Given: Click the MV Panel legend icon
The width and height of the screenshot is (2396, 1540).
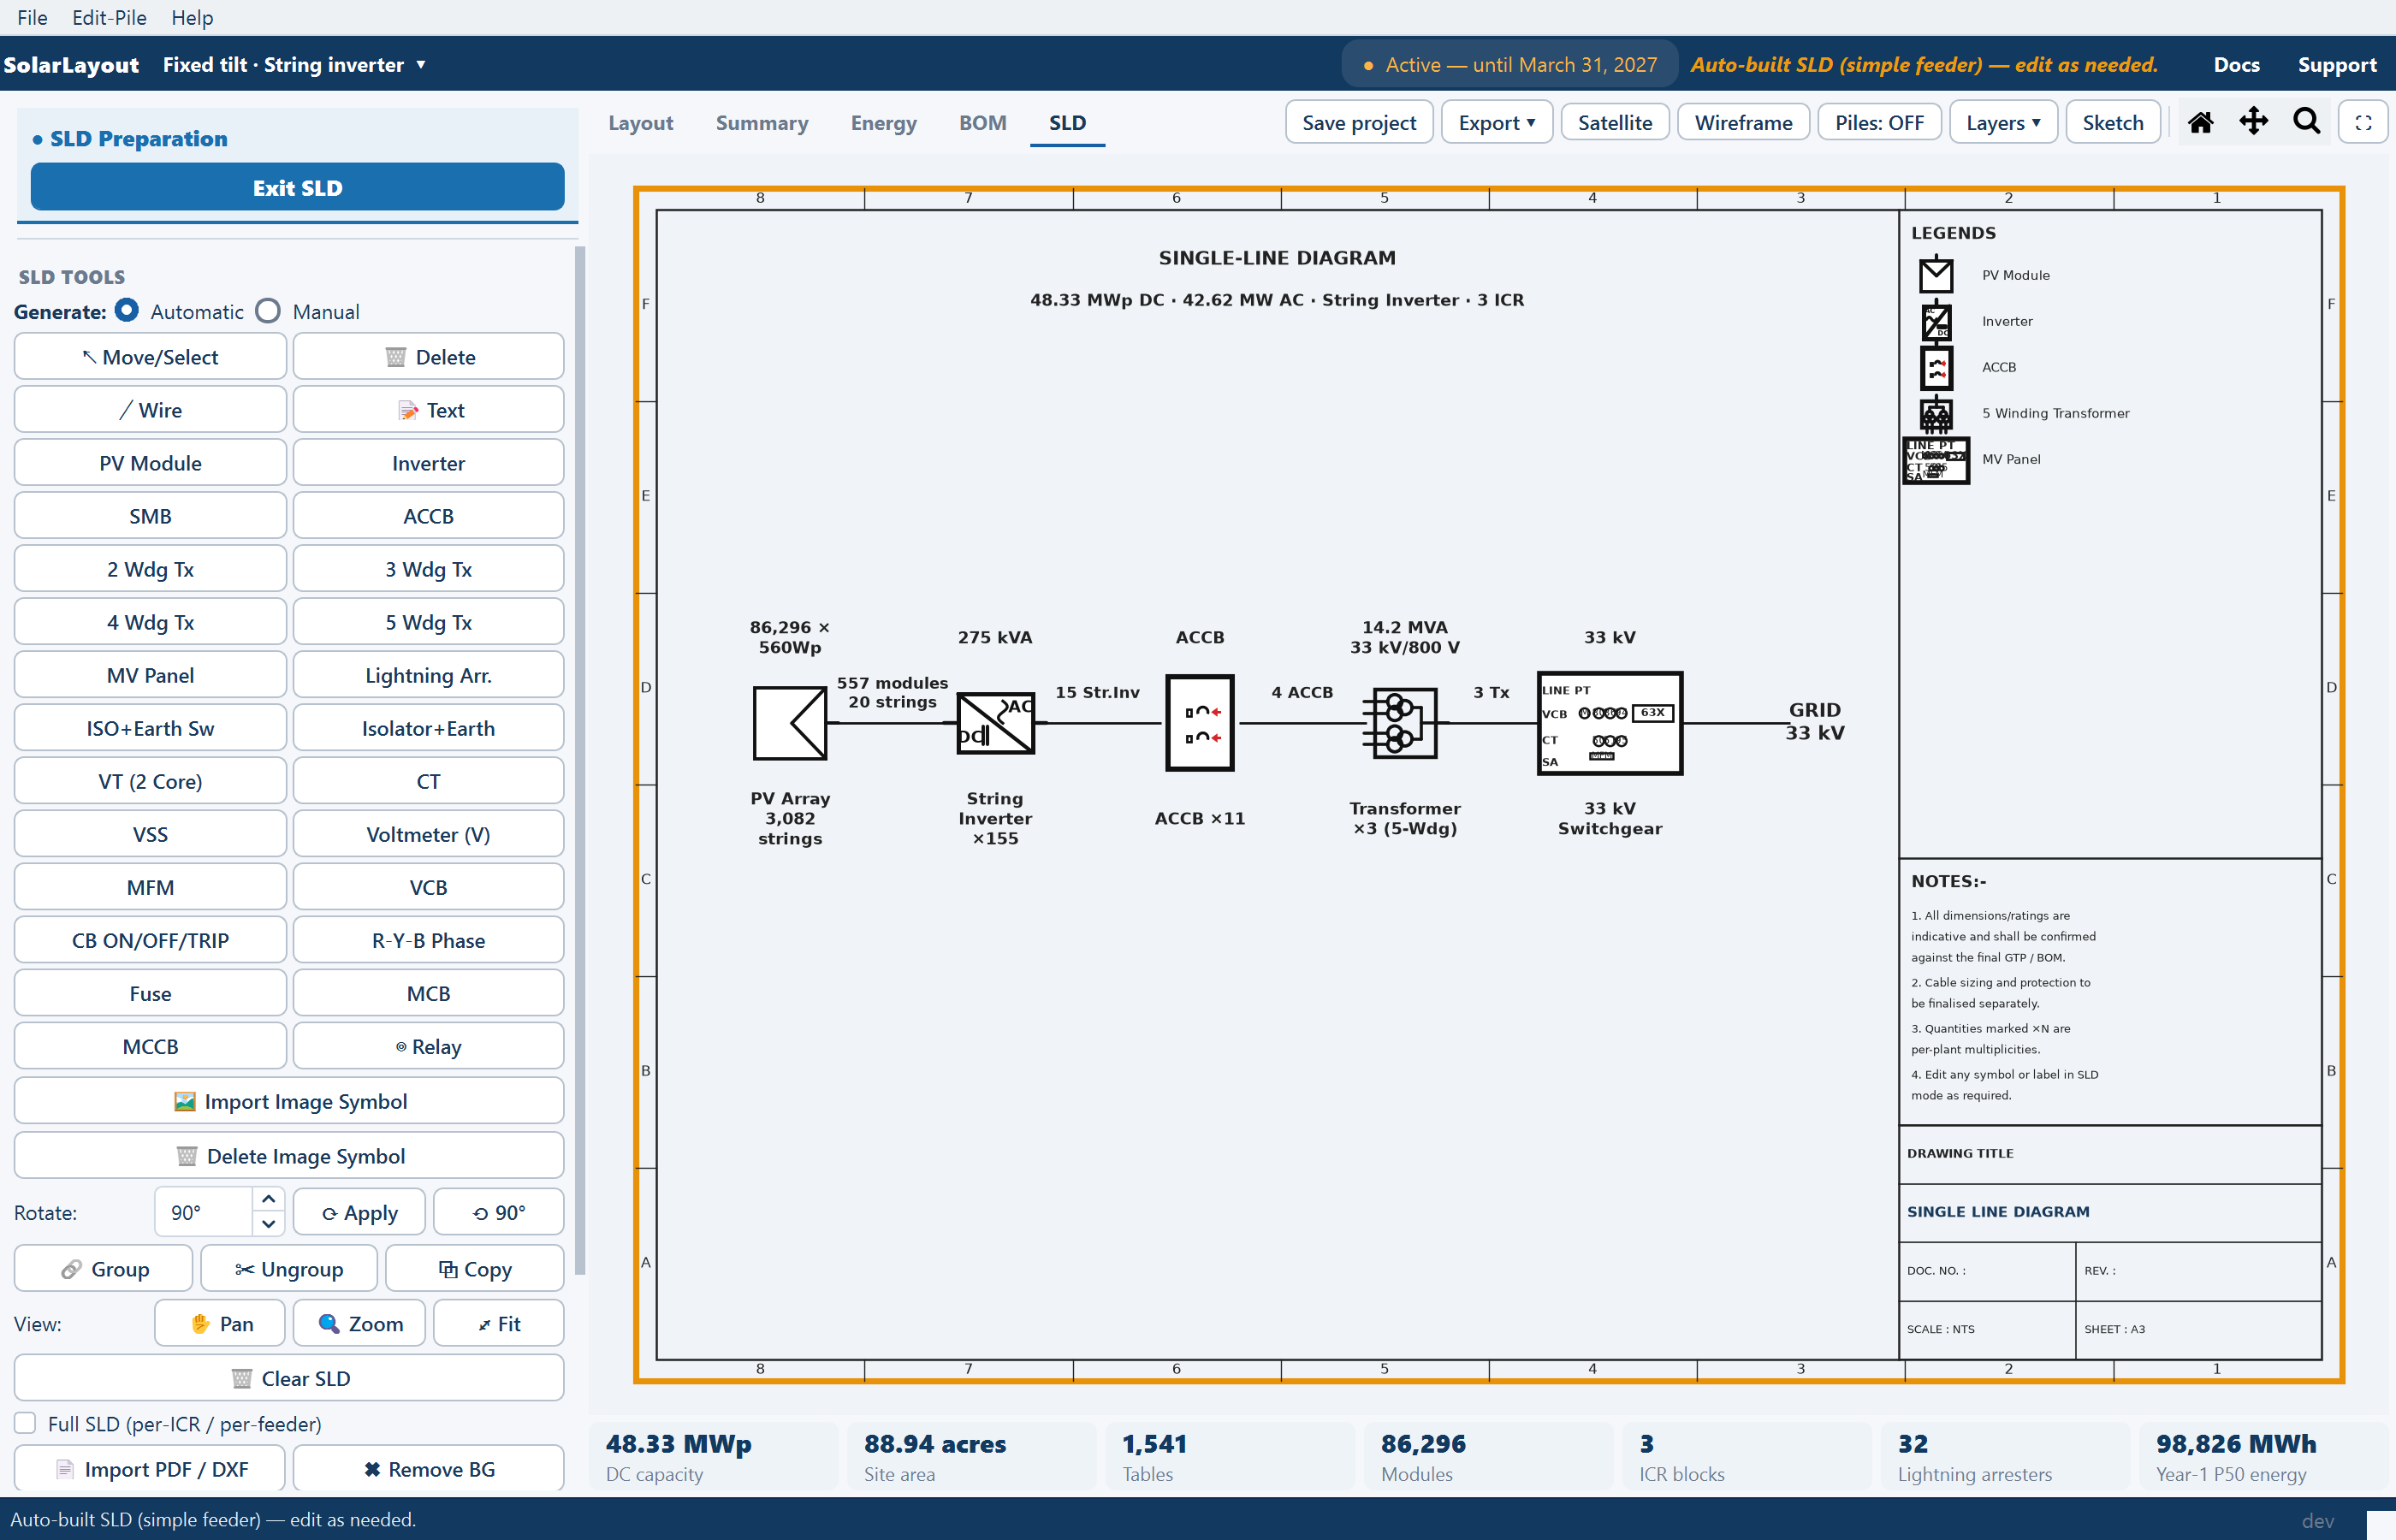Looking at the screenshot, I should pos(1936,460).
